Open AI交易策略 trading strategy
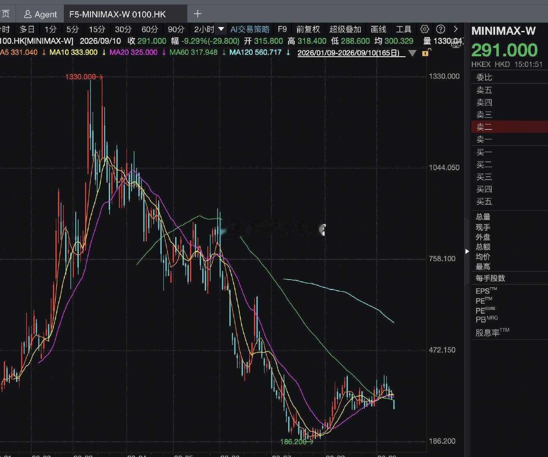 pos(250,29)
